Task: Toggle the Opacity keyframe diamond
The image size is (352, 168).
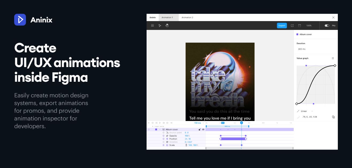Action: coord(163,136)
